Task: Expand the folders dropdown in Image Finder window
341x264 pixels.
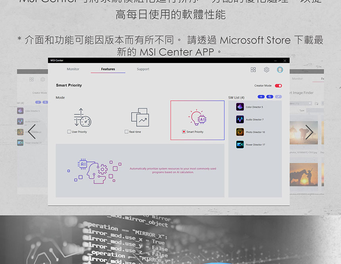Action: [x=301, y=103]
